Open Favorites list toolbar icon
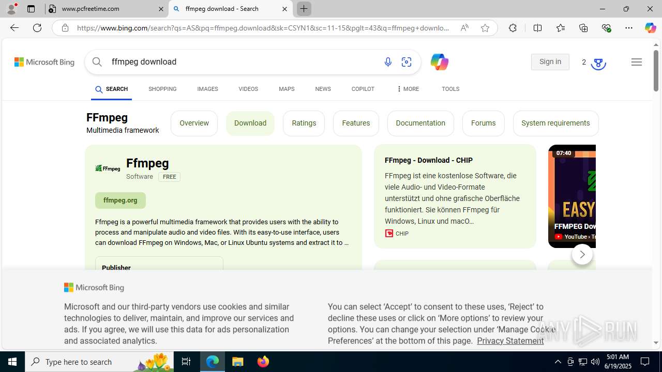 (561, 28)
